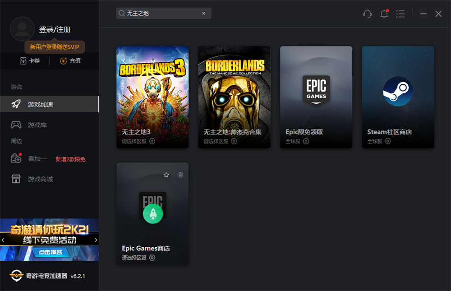Select 请选择区服 under Epic Games商店
The height and width of the screenshot is (291, 451).
[134, 258]
